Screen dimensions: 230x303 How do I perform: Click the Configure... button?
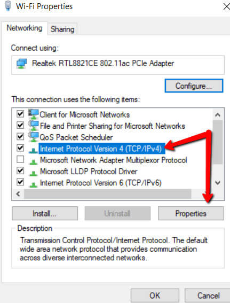coord(194,86)
